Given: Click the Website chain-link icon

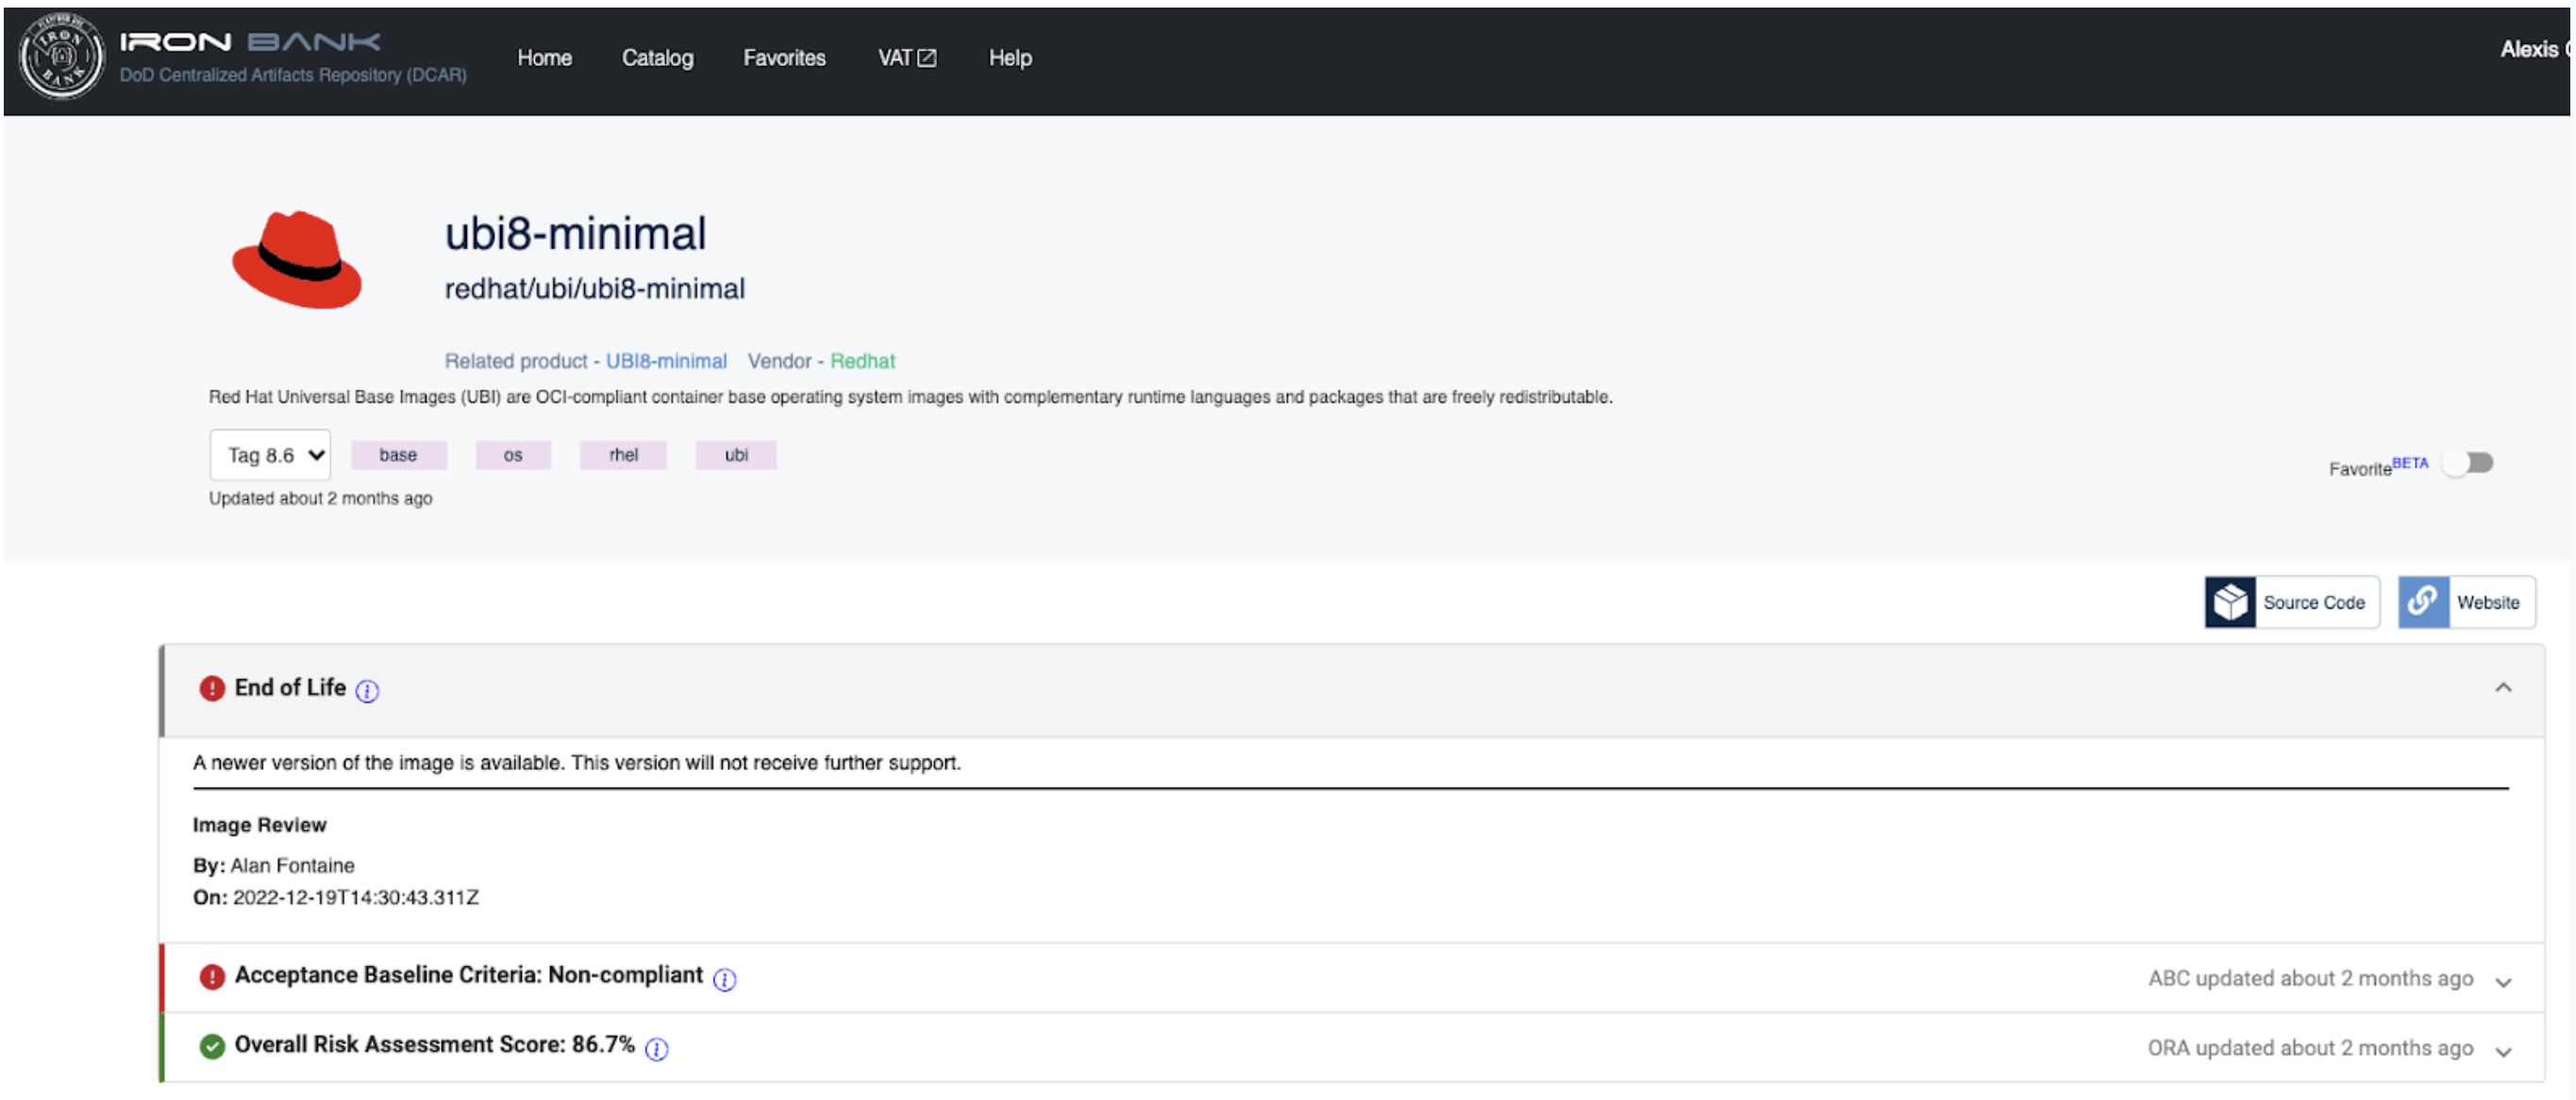Looking at the screenshot, I should point(2423,602).
